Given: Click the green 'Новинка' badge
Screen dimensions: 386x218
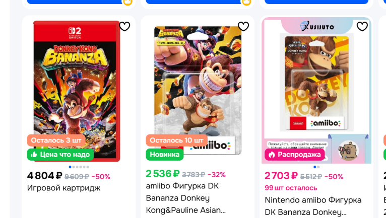Looking at the screenshot, I should point(165,155).
